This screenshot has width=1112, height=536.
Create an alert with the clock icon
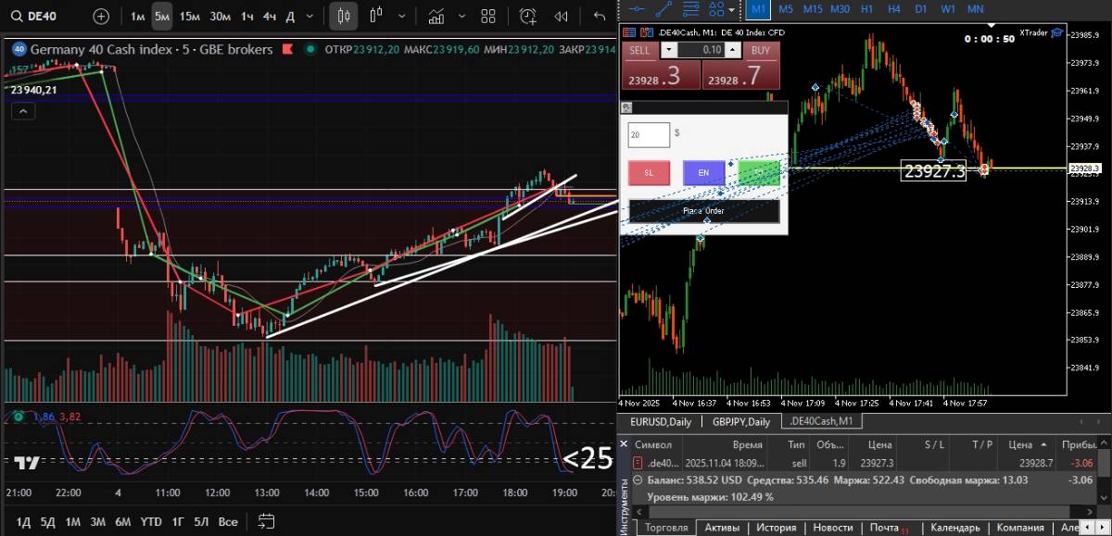(528, 16)
